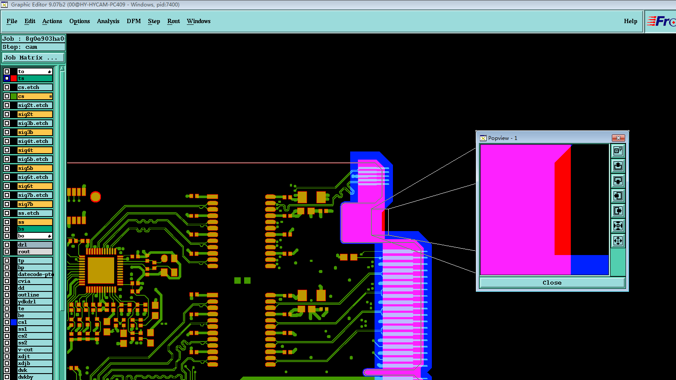Toggle visibility checkbox for the cs layer

[x=7, y=96]
